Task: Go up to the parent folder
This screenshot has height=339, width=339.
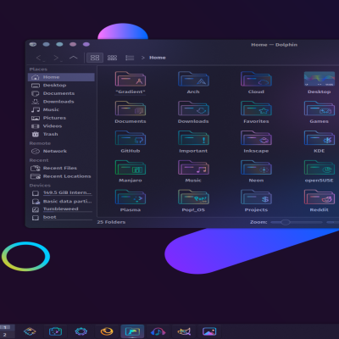Action: click(x=74, y=58)
